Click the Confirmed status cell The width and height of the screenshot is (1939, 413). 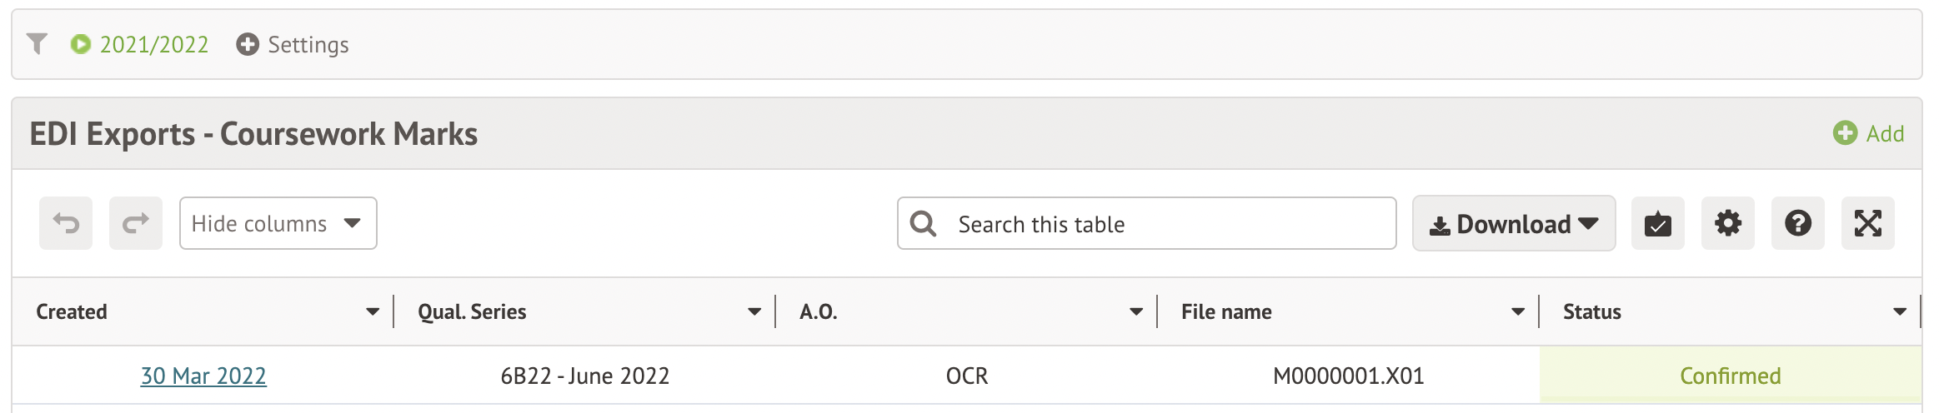pos(1730,376)
